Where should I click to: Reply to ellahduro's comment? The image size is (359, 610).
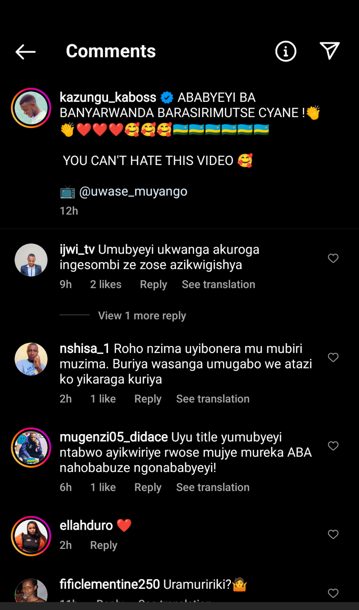point(103,545)
